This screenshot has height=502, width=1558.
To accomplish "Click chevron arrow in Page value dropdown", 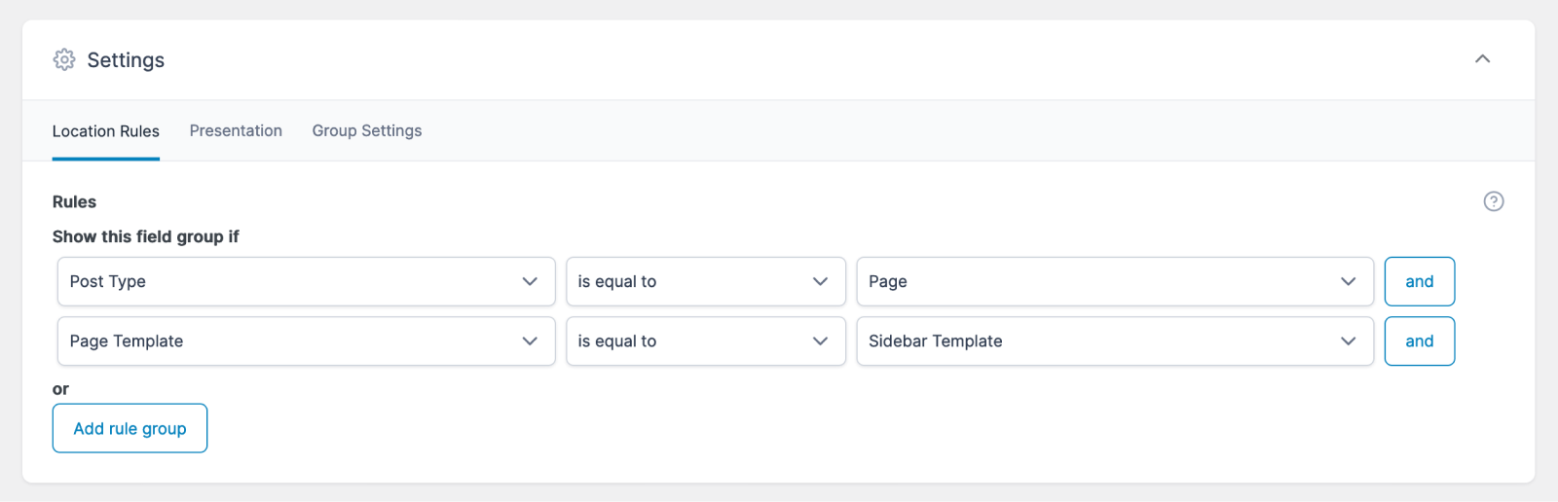I will pos(1348,281).
